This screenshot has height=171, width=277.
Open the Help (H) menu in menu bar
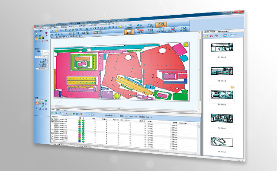point(116,23)
